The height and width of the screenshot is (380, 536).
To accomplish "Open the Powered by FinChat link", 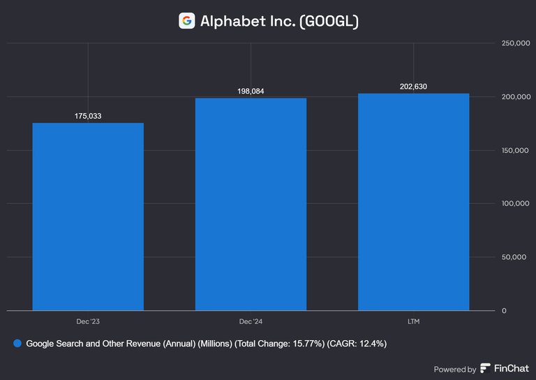I will (482, 369).
